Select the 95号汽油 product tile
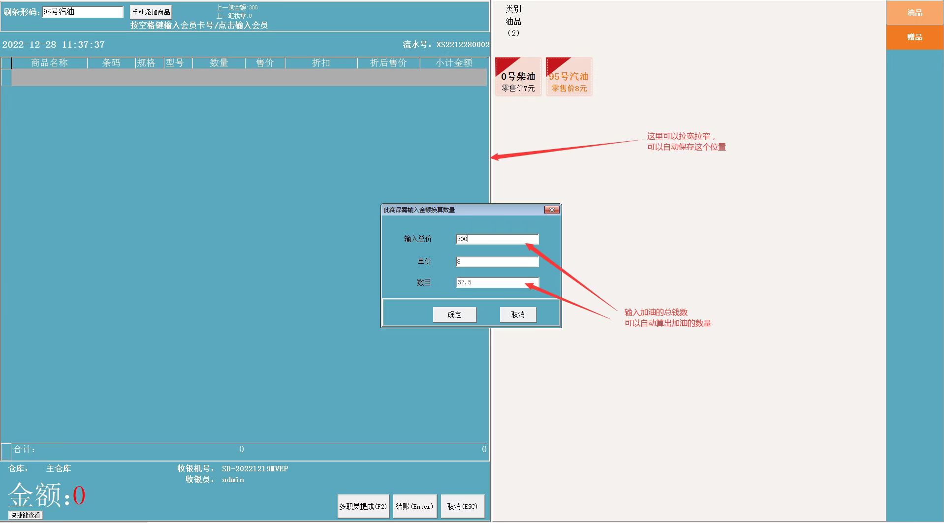This screenshot has width=944, height=523. tap(568, 77)
